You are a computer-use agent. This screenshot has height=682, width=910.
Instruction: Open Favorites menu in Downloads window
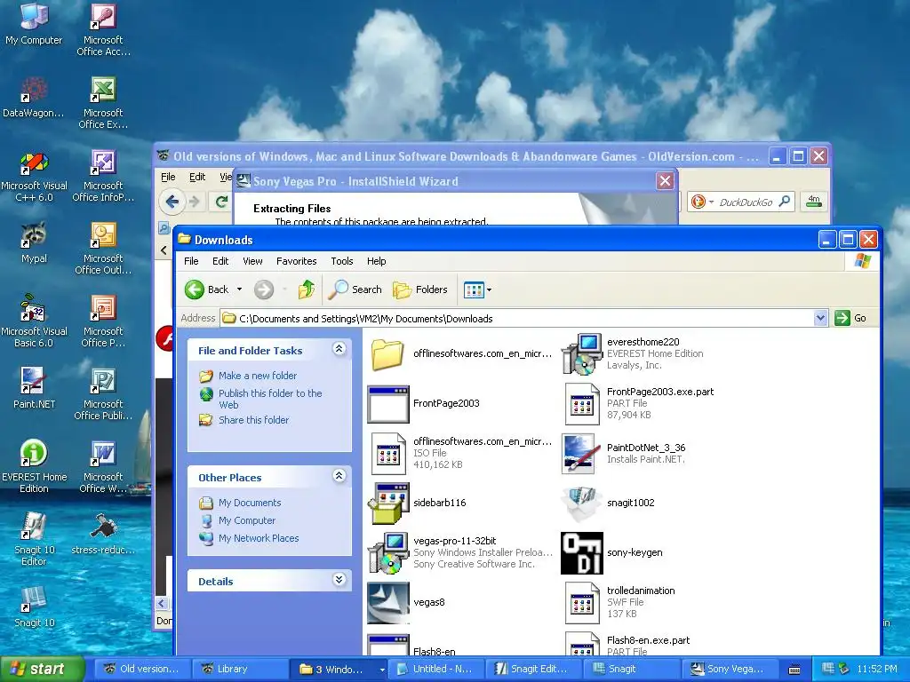pyautogui.click(x=296, y=261)
